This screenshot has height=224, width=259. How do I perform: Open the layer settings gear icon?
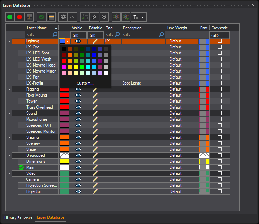pyautogui.click(x=63, y=17)
